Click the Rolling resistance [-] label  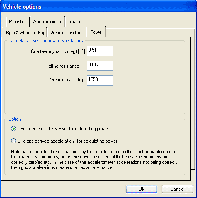[65, 66]
